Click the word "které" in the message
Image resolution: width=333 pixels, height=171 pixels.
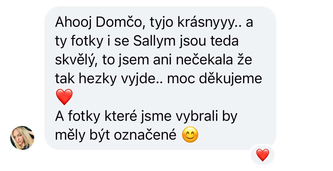point(120,116)
